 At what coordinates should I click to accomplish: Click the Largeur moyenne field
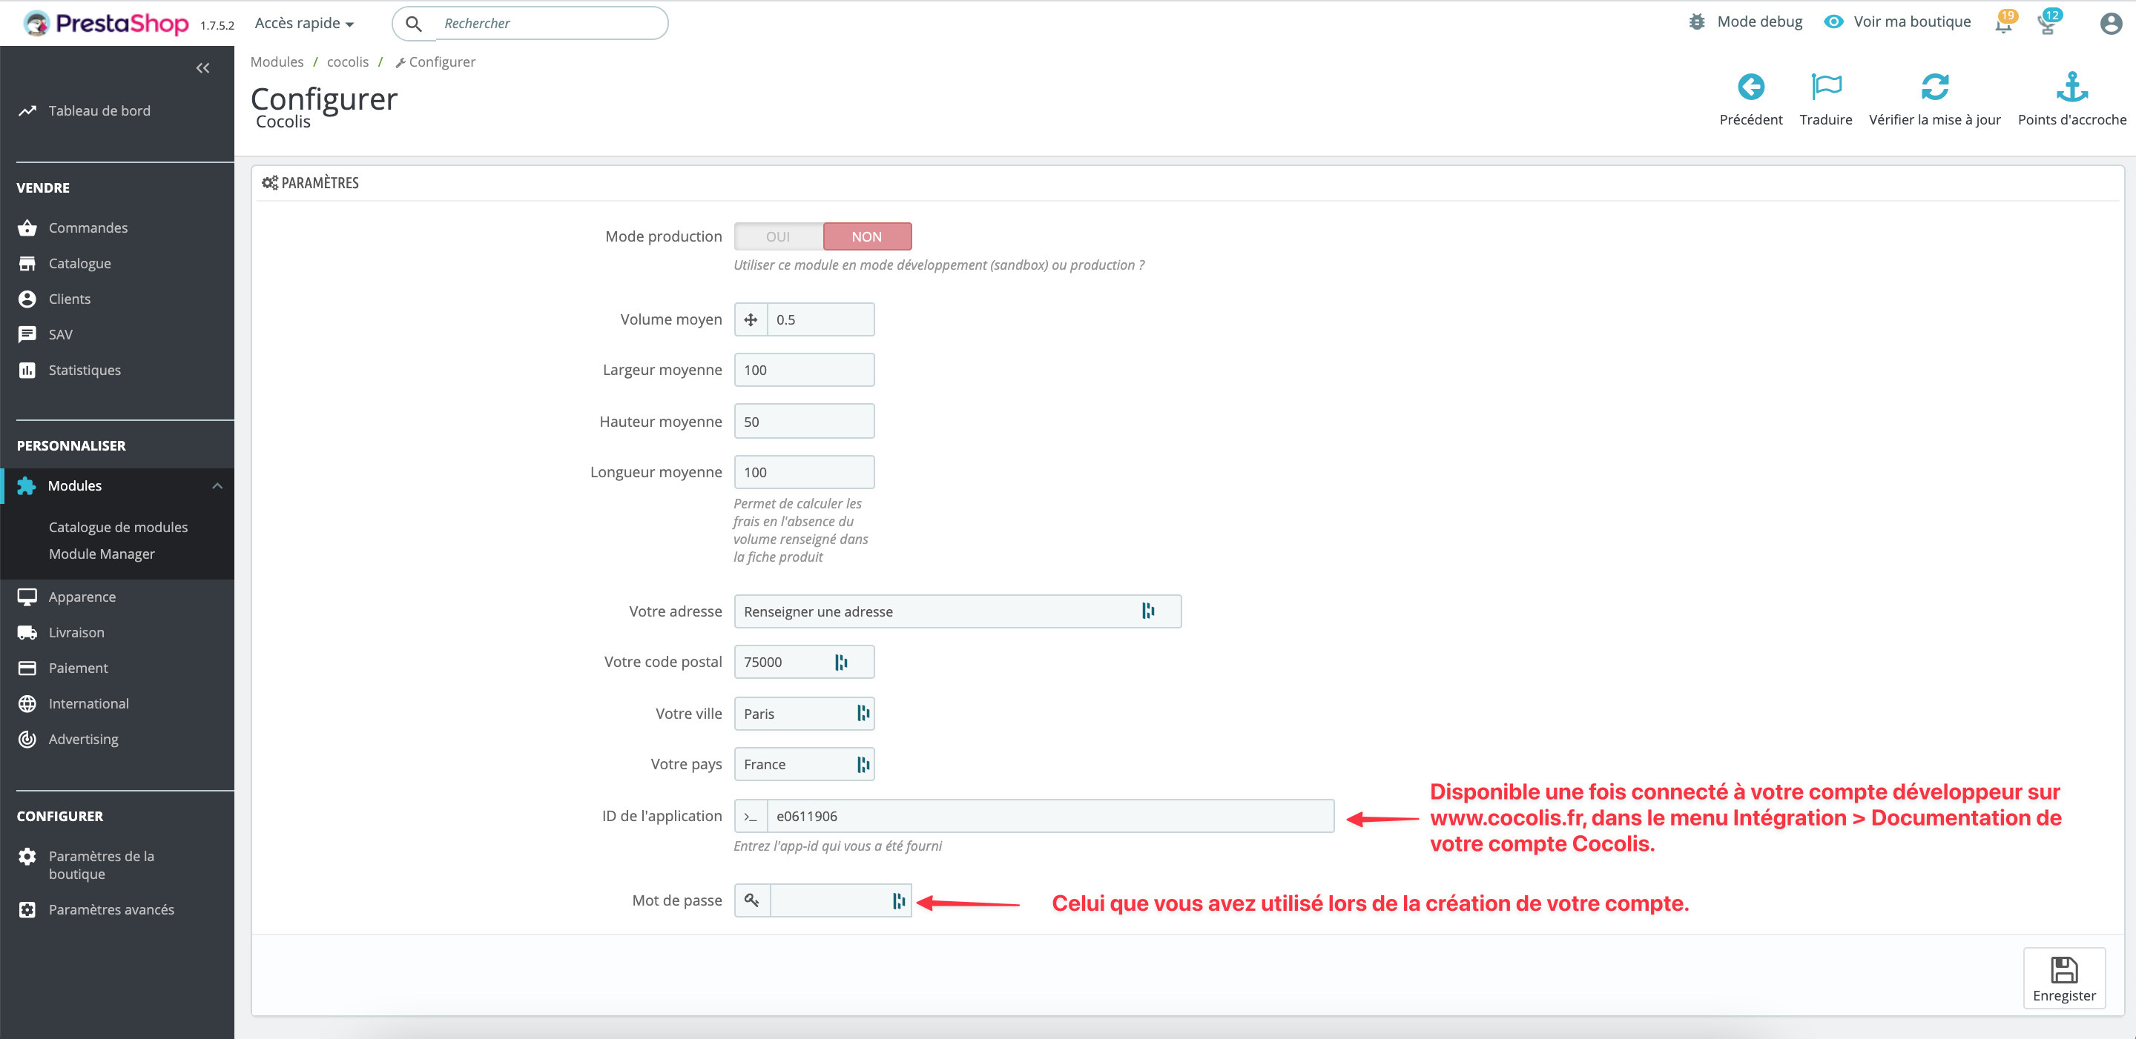click(803, 371)
